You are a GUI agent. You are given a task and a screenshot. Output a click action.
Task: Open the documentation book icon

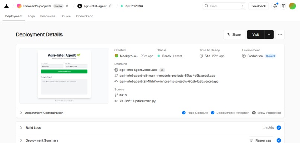tap(284, 6)
